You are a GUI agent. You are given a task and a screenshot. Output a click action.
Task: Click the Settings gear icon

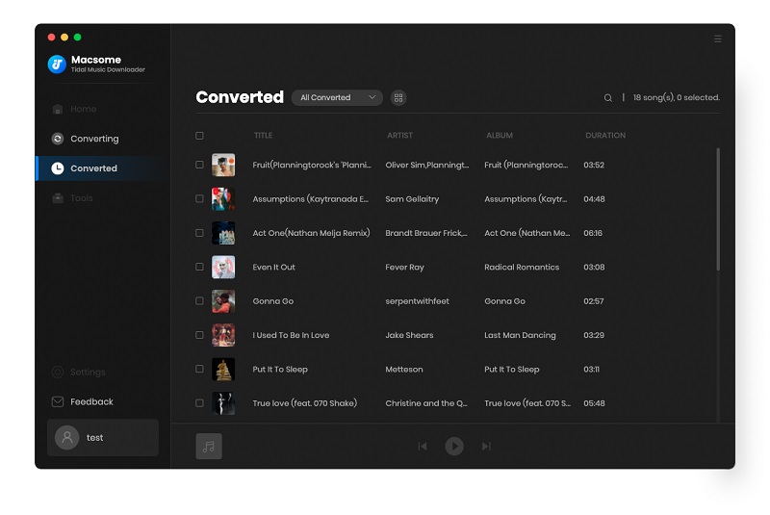(58, 373)
